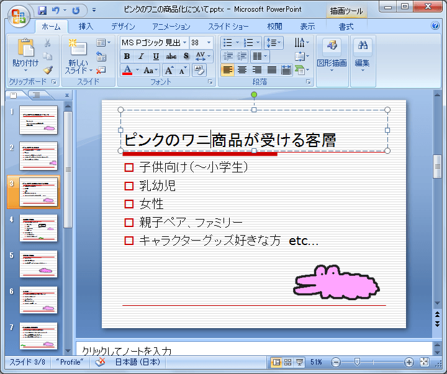Open character spacing AV dropdown

click(x=203, y=56)
